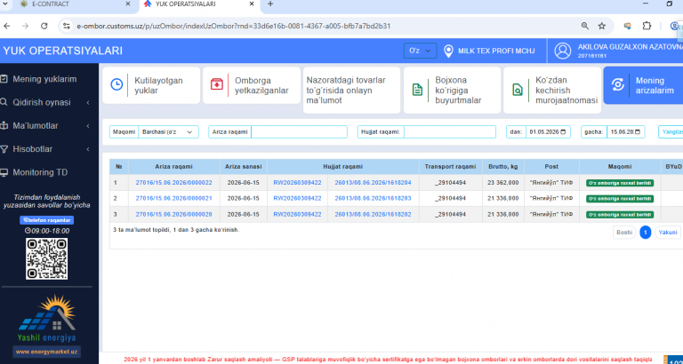Click the Yangilash refresh button
Image resolution: width=683 pixels, height=364 pixels.
[x=671, y=131]
